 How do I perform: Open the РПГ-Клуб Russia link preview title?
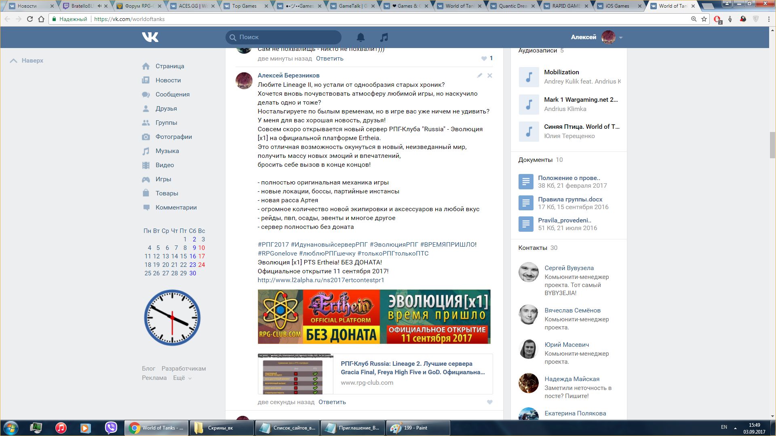(x=413, y=368)
